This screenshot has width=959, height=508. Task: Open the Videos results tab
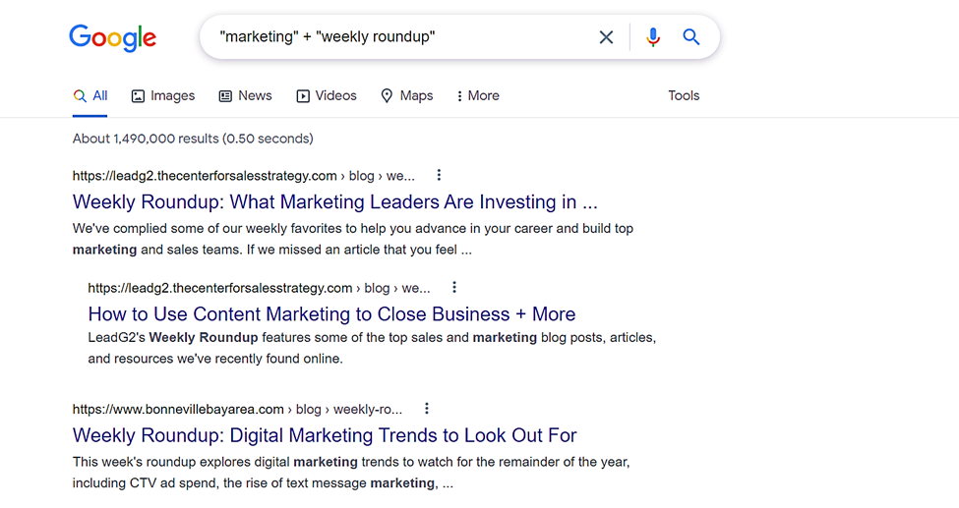coord(327,96)
